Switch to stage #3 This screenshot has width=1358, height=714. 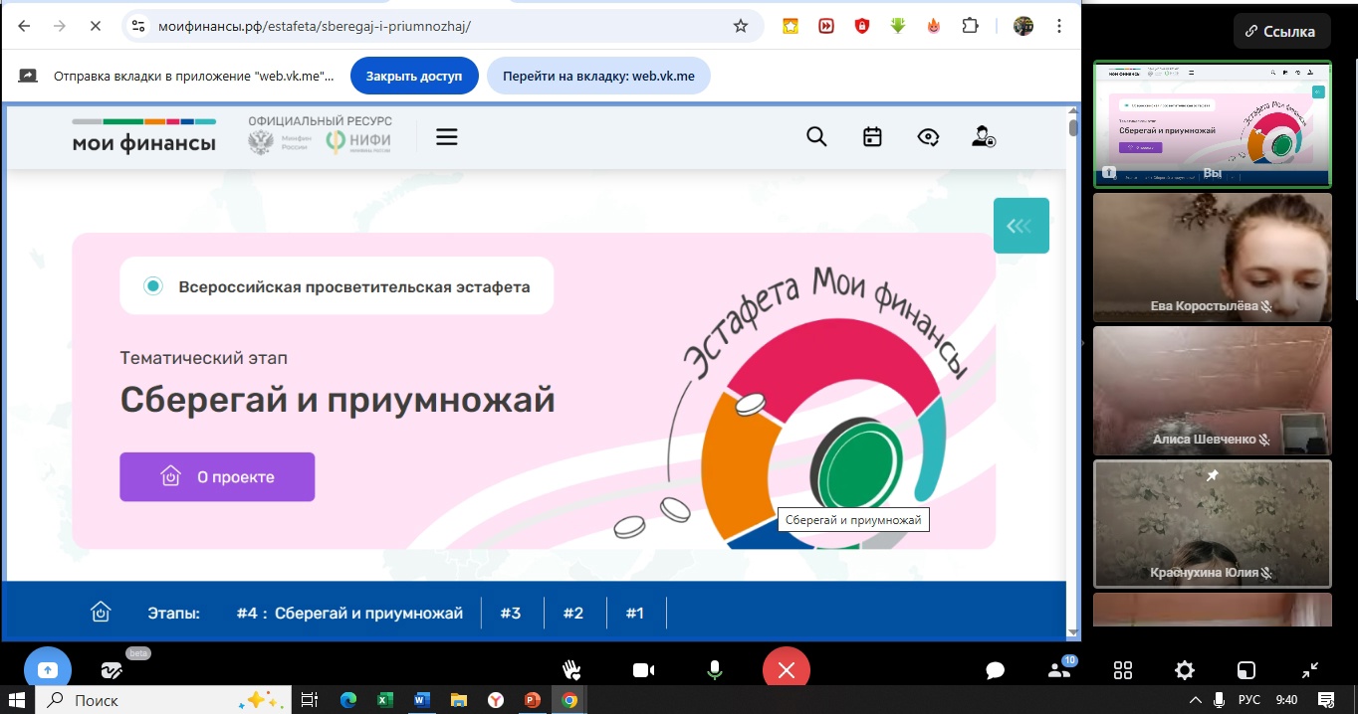pyautogui.click(x=511, y=614)
